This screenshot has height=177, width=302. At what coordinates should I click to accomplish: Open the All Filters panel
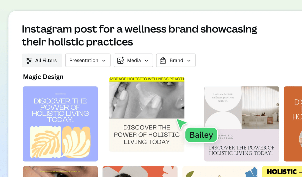42,61
